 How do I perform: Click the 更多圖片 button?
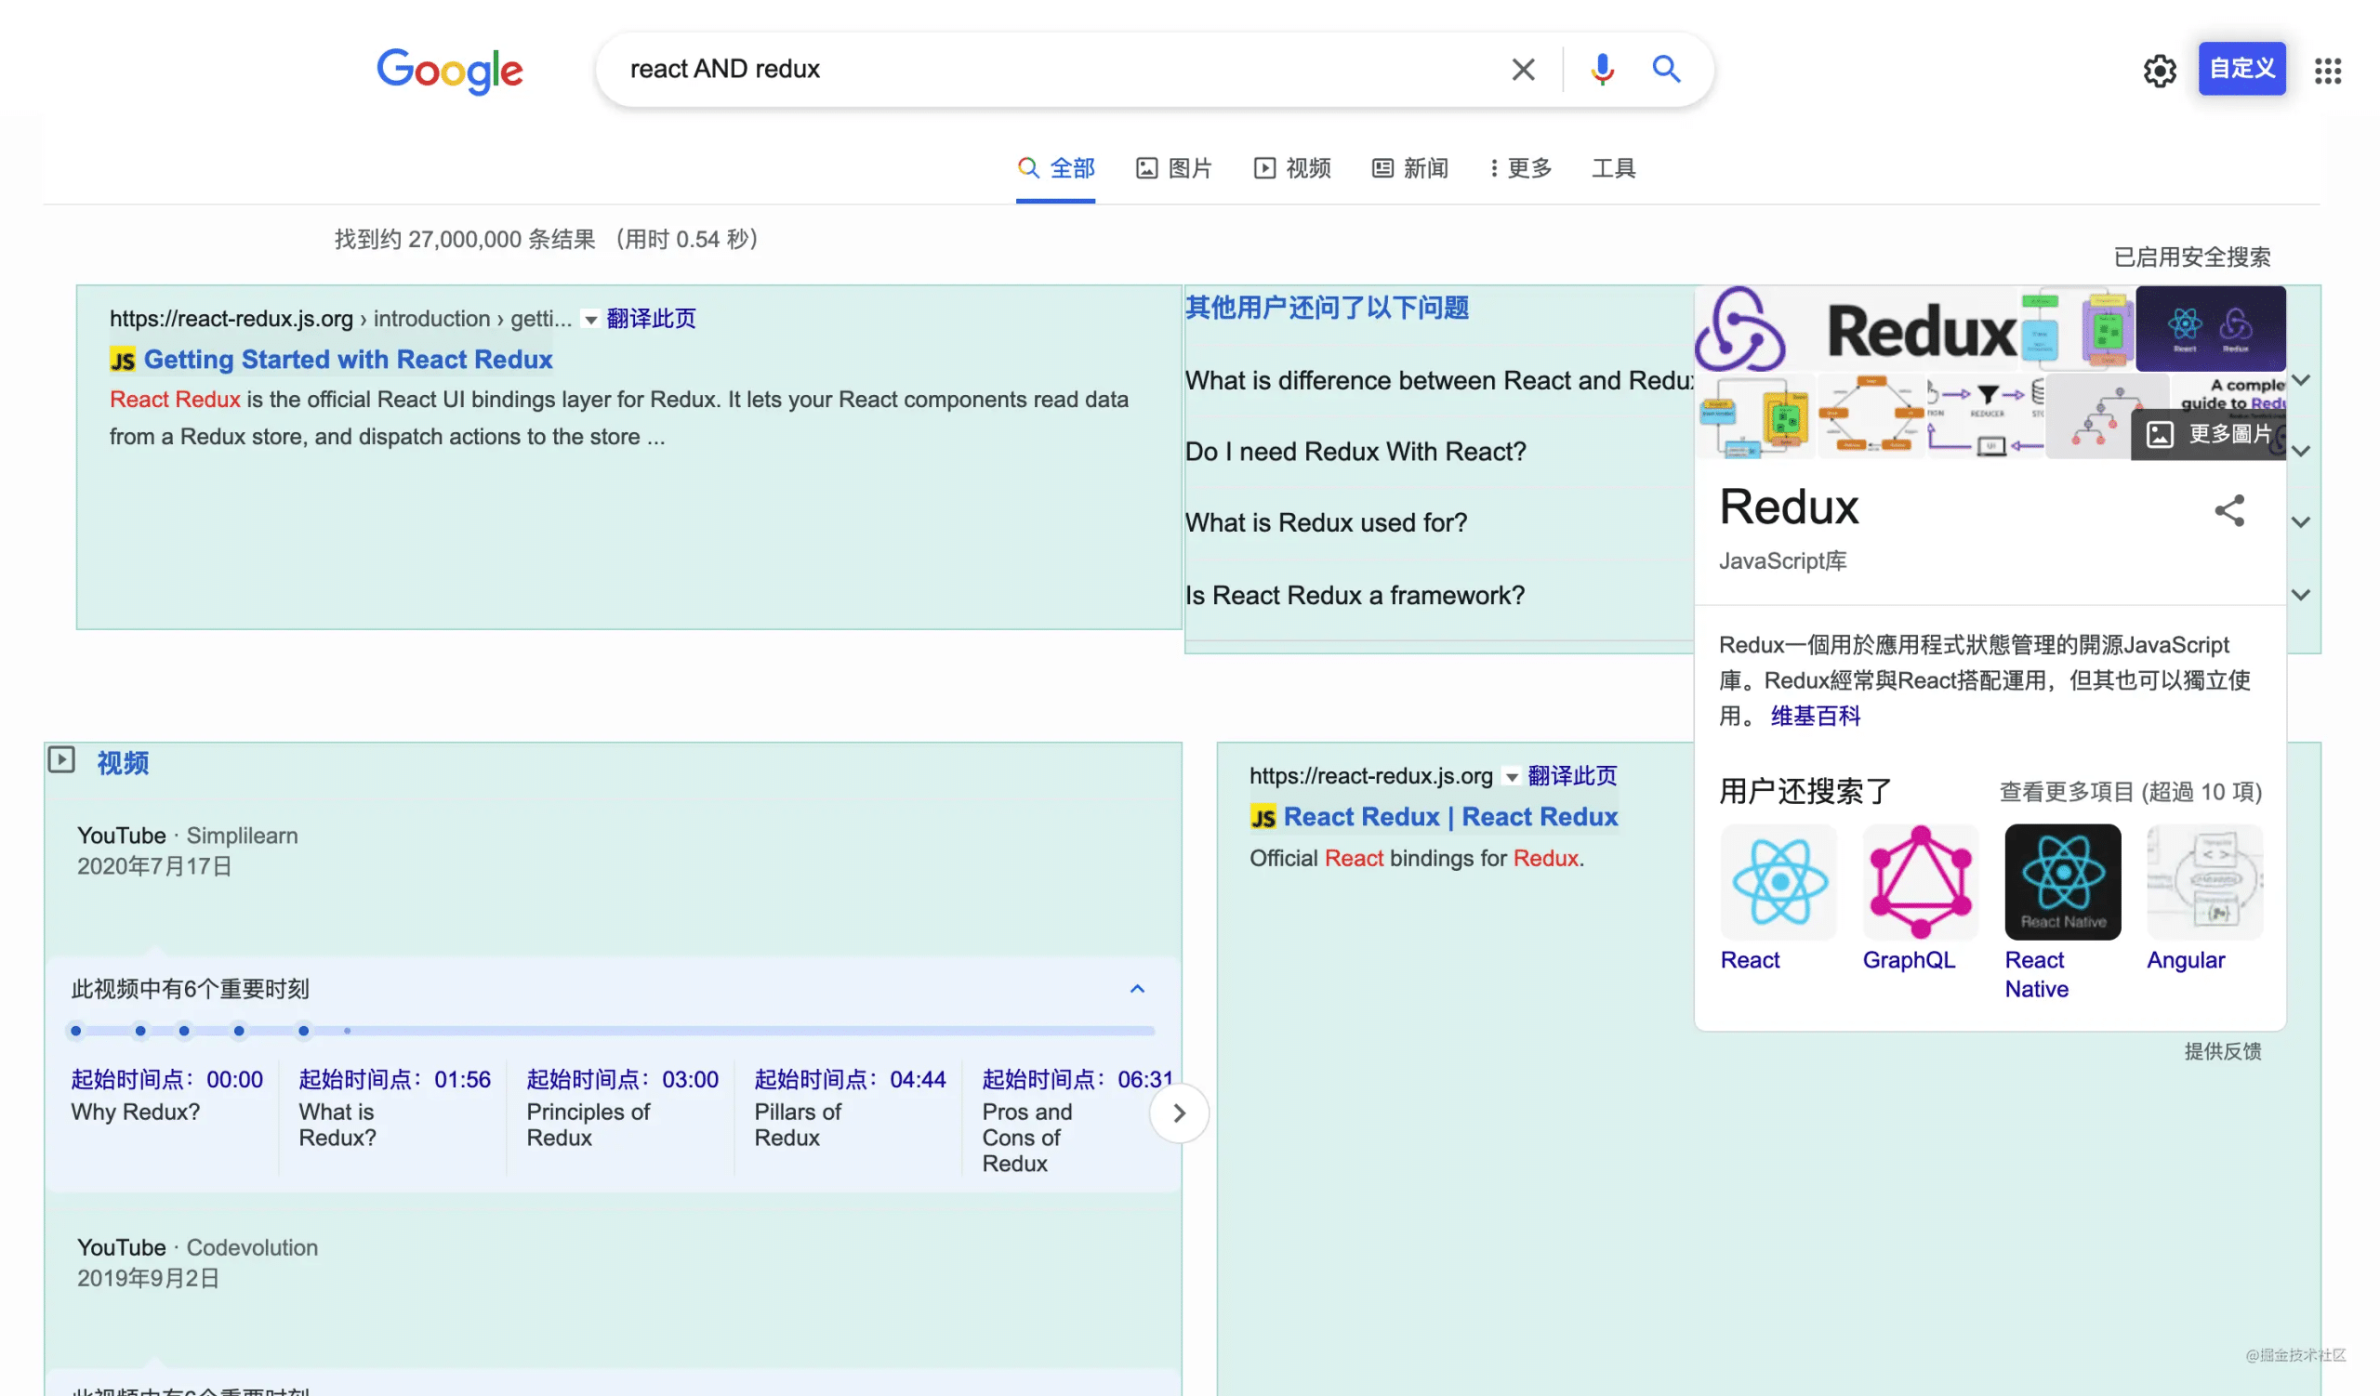(2210, 434)
